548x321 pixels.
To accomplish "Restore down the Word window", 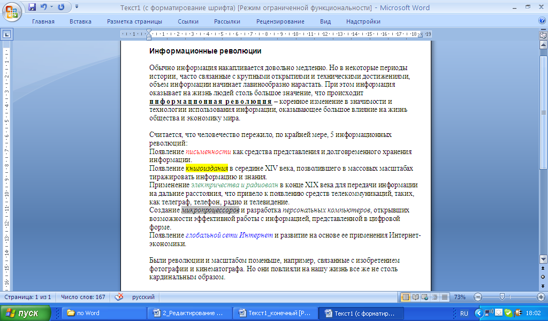I will tap(528, 7).
